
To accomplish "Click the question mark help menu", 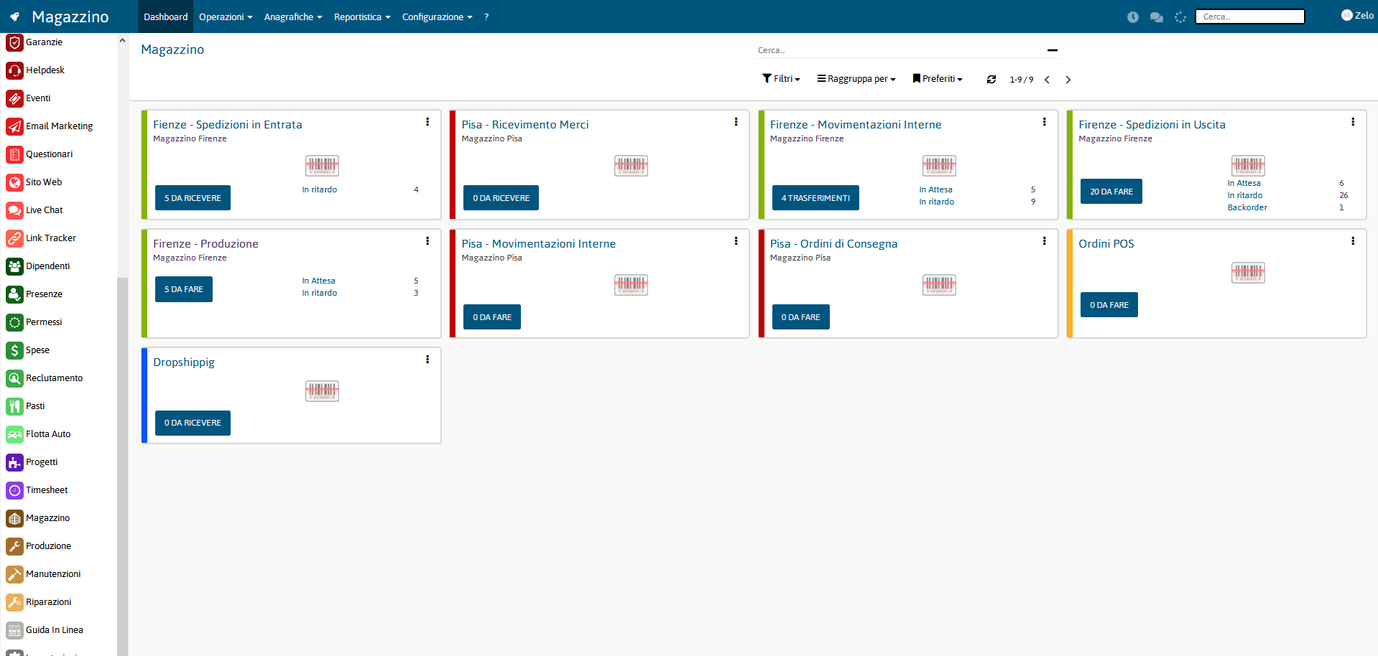I will pyautogui.click(x=486, y=17).
